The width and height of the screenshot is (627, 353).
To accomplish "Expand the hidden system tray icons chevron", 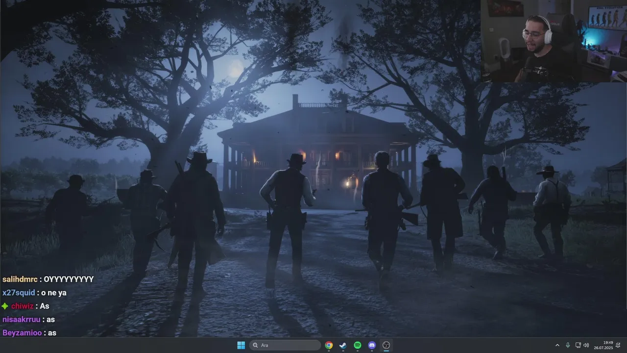I will coord(557,345).
